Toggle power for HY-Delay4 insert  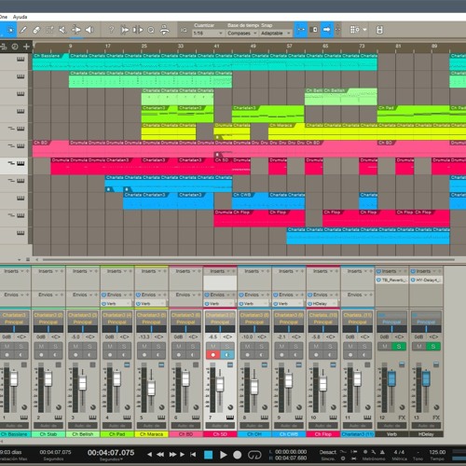(x=413, y=280)
